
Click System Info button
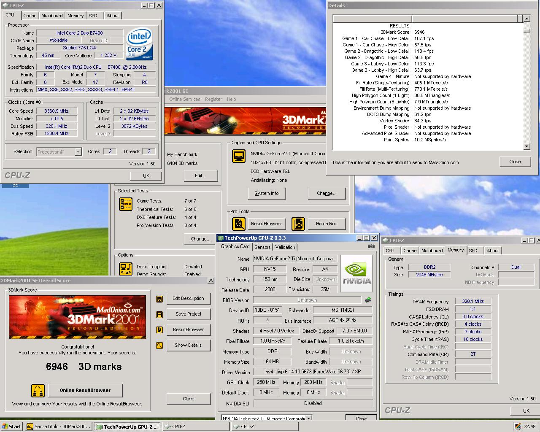click(267, 194)
